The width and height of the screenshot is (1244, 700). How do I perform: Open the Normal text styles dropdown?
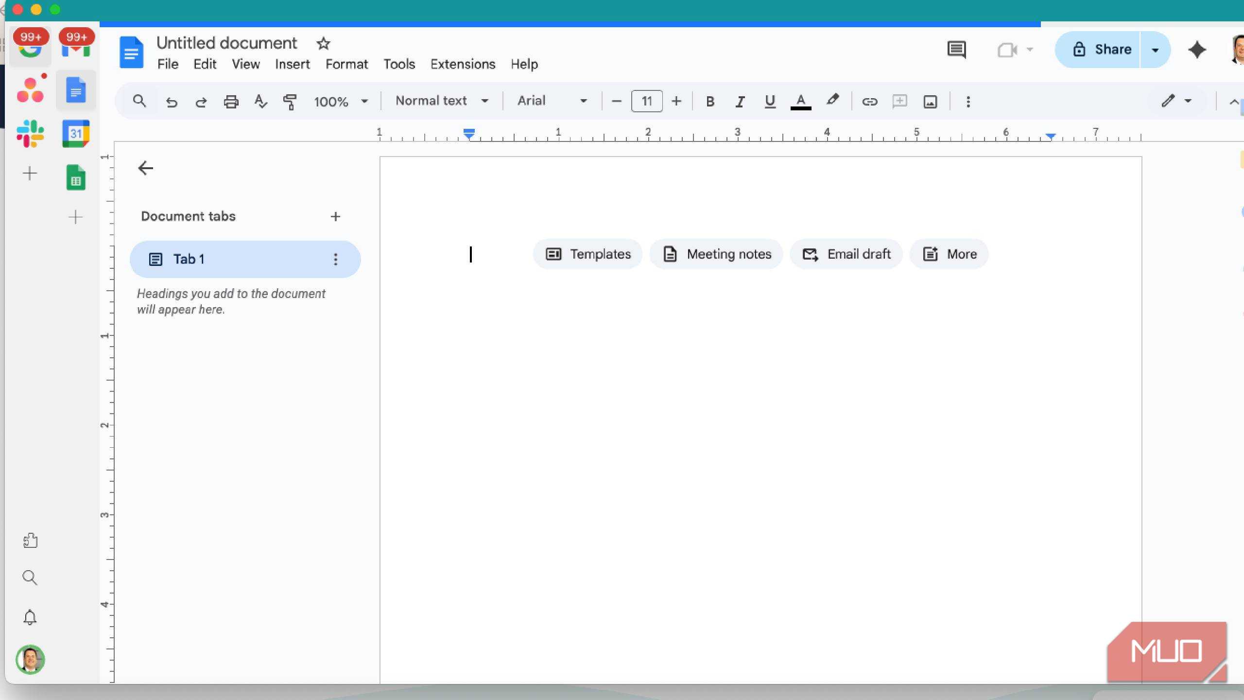click(440, 101)
